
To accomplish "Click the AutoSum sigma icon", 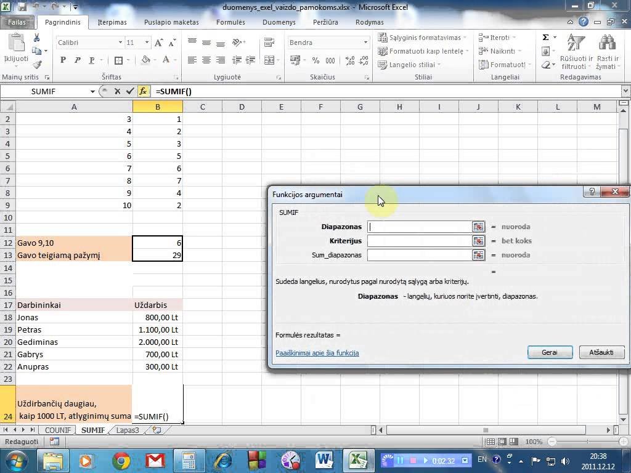I will click(546, 38).
